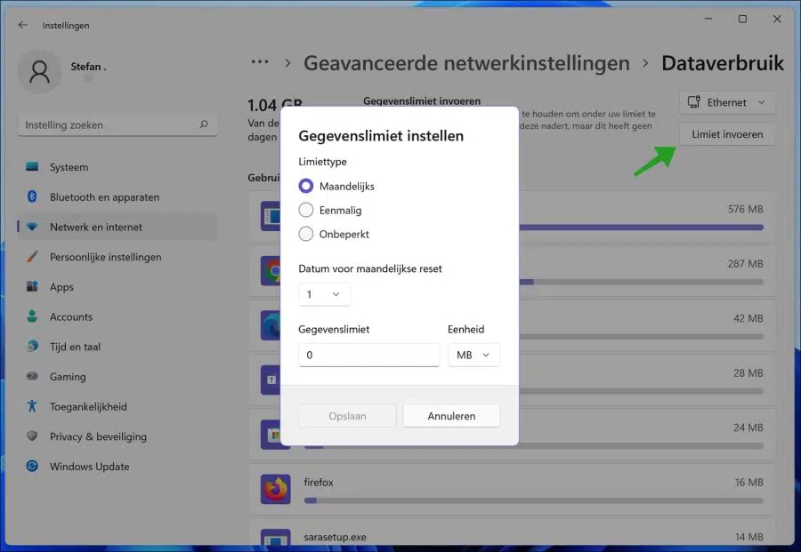Viewport: 801px width, 552px height.
Task: Go to Apps settings
Action: (x=117, y=287)
